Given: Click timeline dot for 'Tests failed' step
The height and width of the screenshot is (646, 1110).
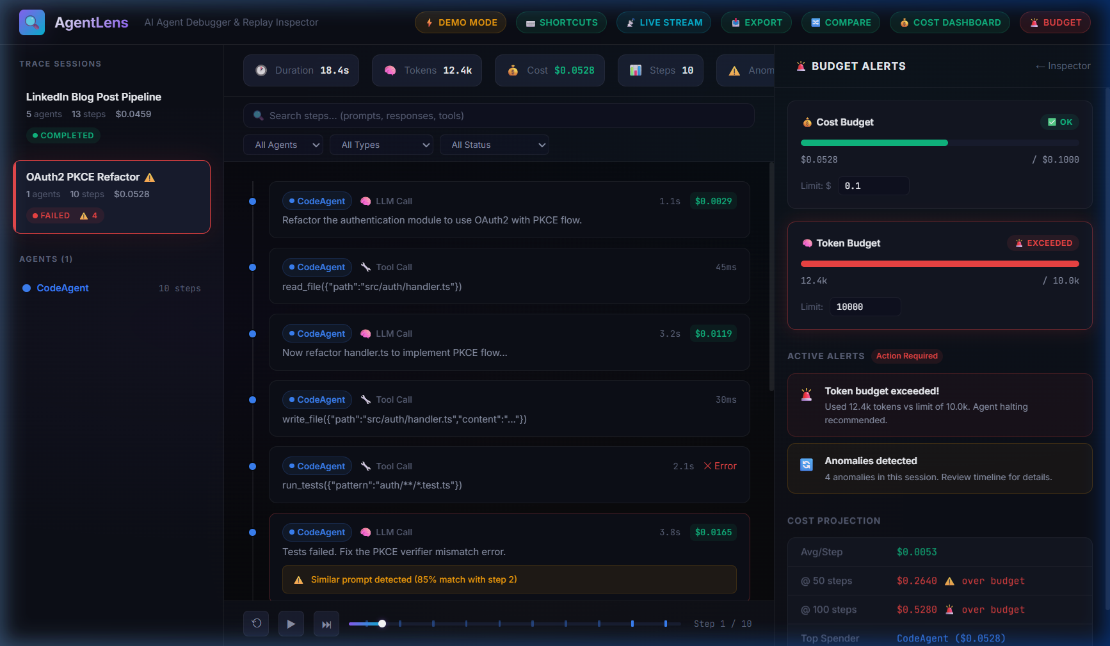Looking at the screenshot, I should 252,532.
